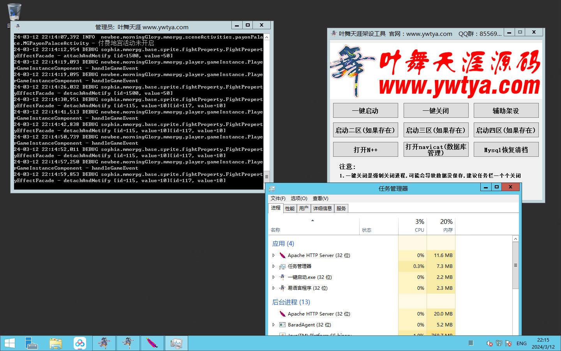561x351 pixels.
Task: Click the Mysql恢复清档 button
Action: click(506, 149)
